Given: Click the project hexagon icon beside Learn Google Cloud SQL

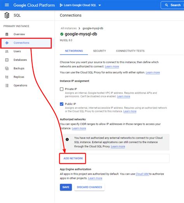Looking at the screenshot, I should pos(61,5).
